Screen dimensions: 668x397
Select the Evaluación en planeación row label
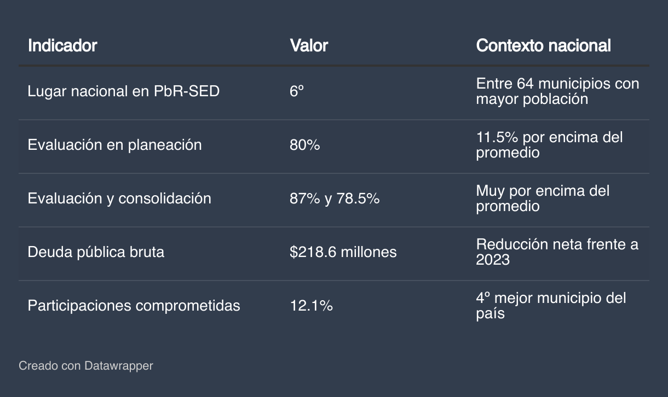click(x=115, y=145)
